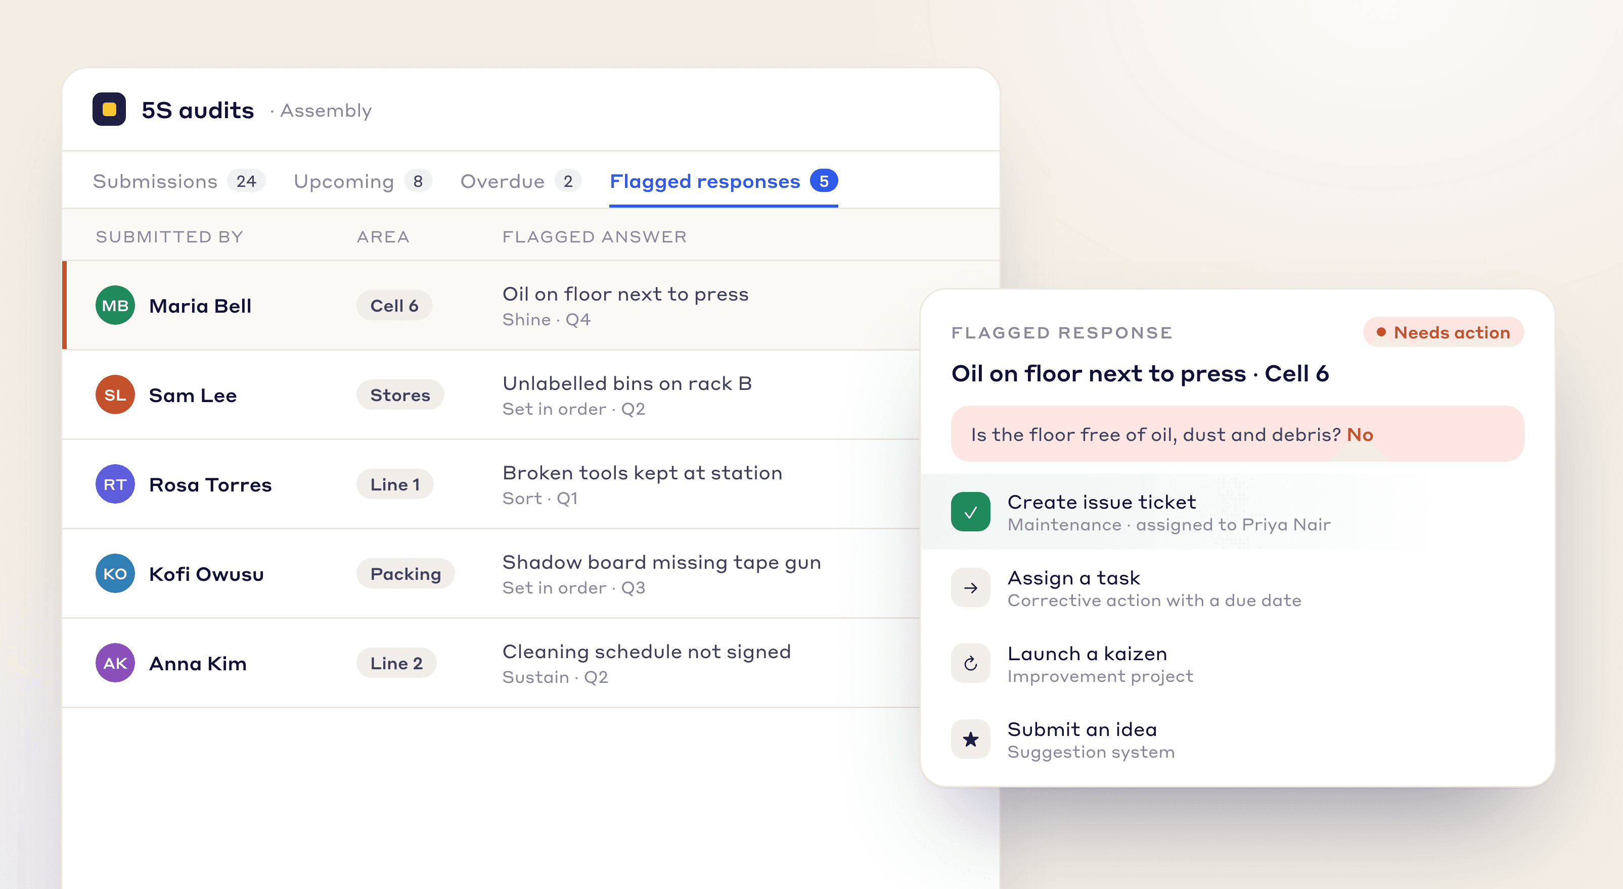Click Anna Kim's AK avatar

click(115, 663)
